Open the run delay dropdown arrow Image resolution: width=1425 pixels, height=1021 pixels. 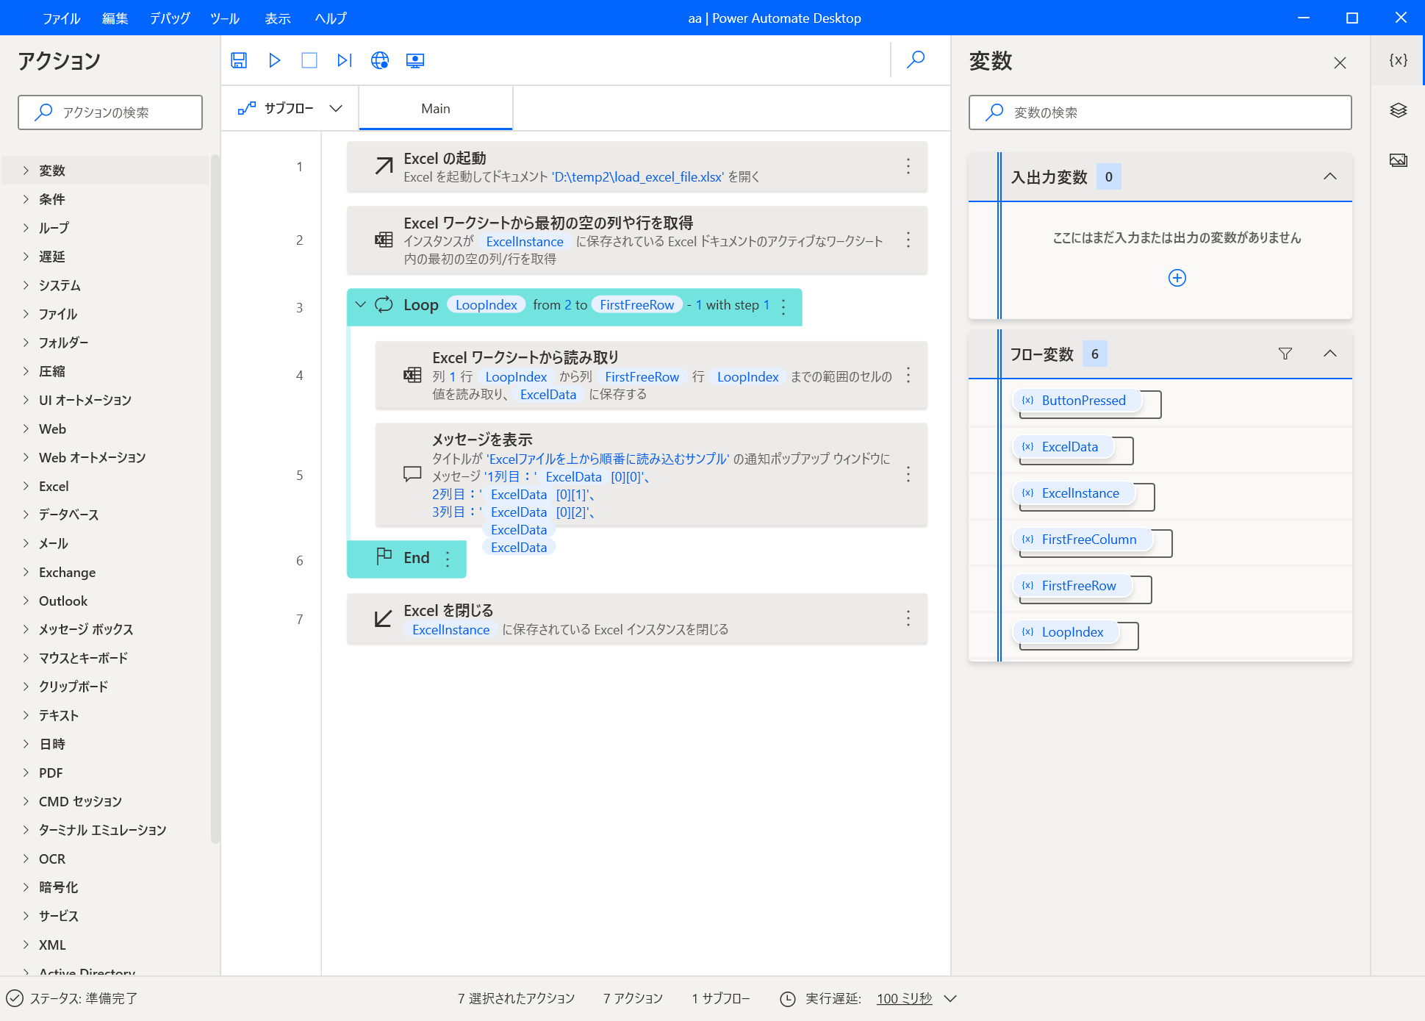[x=950, y=998]
